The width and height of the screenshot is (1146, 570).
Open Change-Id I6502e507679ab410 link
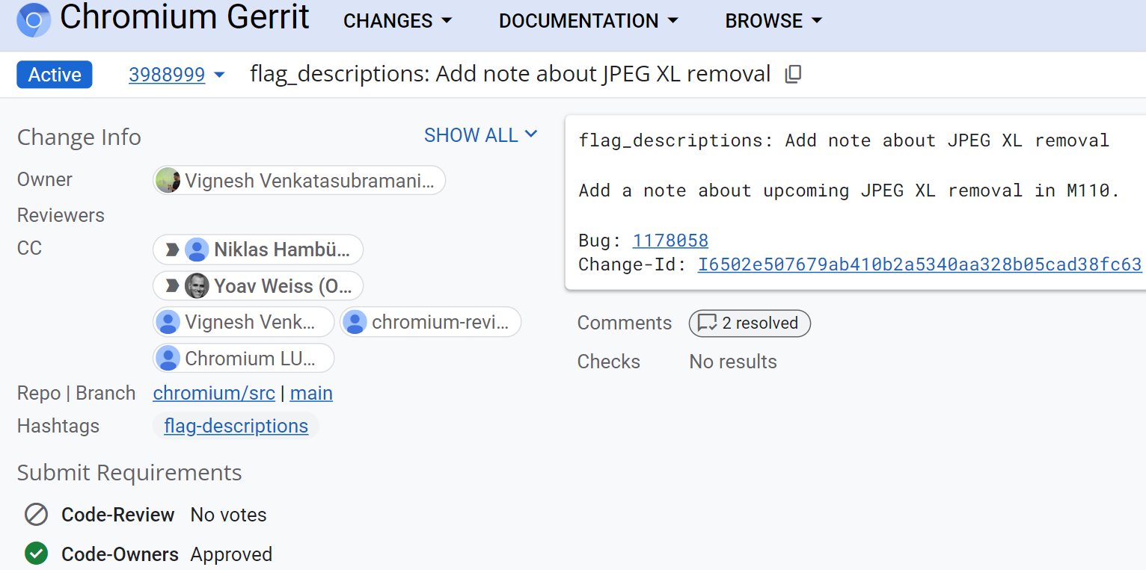(x=919, y=264)
